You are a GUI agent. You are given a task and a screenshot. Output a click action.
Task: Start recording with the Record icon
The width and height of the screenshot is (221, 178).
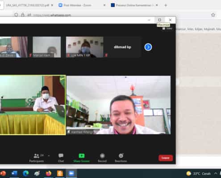[102, 158]
